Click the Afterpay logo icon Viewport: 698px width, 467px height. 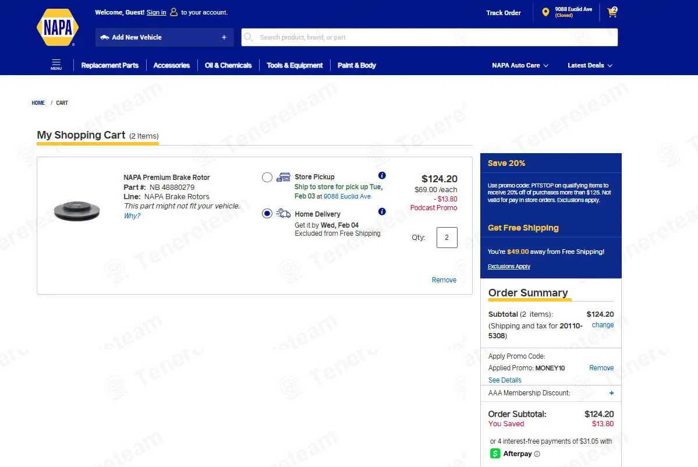[x=495, y=454]
